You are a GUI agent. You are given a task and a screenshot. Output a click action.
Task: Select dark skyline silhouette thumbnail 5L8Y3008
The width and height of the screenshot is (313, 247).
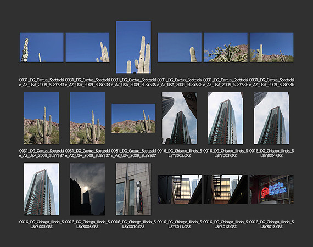point(87,189)
